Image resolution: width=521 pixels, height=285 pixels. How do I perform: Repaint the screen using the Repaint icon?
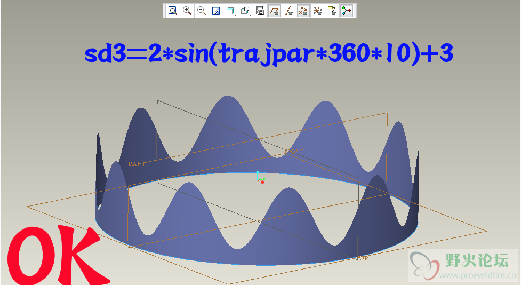(x=216, y=11)
